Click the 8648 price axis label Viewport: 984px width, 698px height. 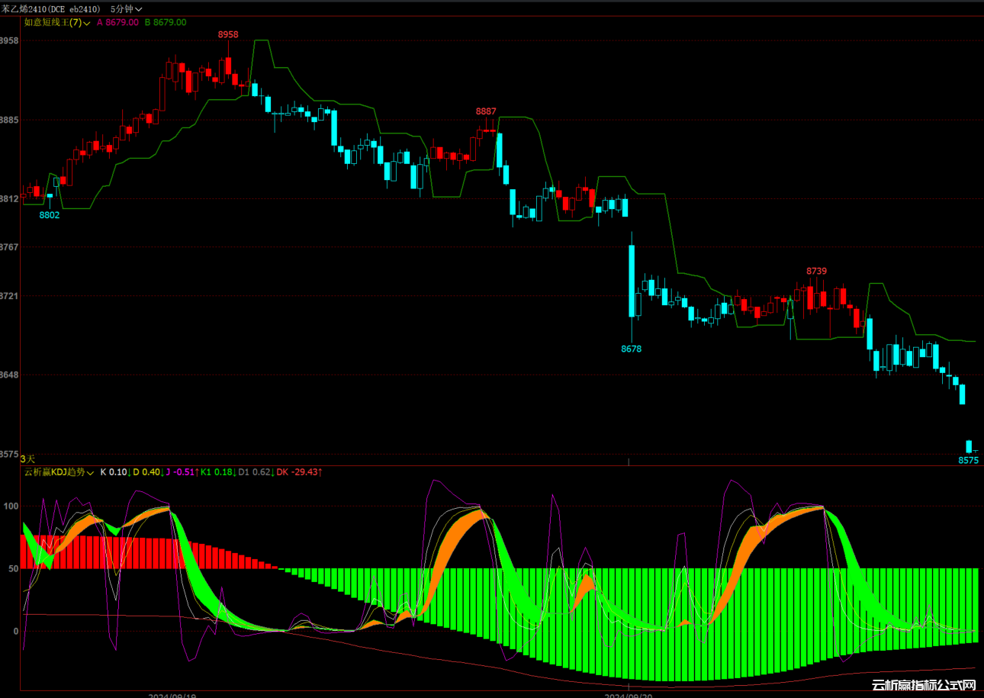pyautogui.click(x=10, y=375)
